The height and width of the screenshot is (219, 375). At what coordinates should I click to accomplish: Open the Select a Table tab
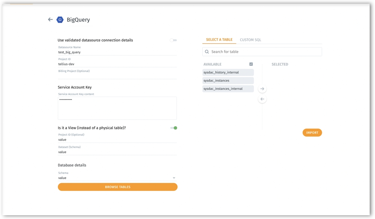coord(219,40)
